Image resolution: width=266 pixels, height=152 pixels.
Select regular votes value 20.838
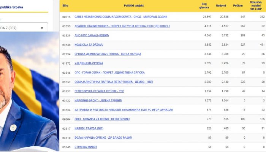coord(224,17)
